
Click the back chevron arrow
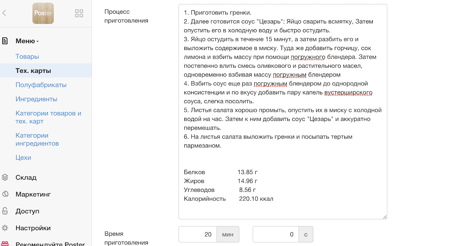[4, 13]
